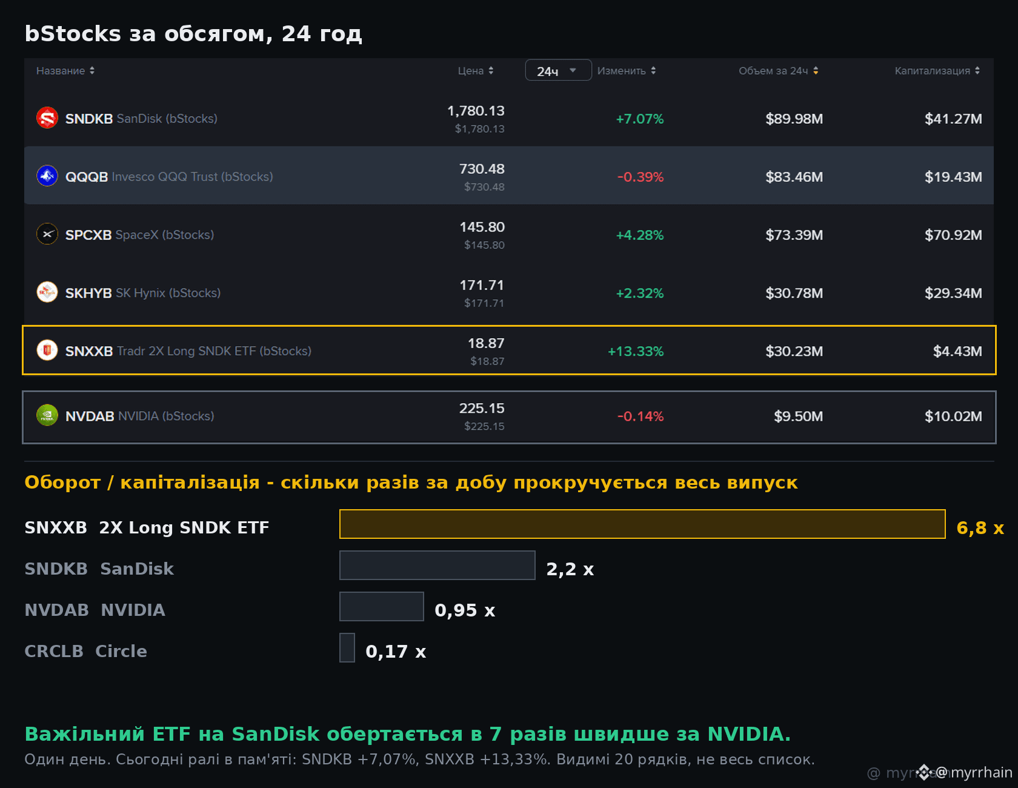
Task: Open the NVDAB NVIDIA (bStocks) link
Action: (140, 416)
